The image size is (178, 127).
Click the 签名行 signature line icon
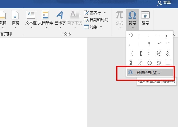86,13
